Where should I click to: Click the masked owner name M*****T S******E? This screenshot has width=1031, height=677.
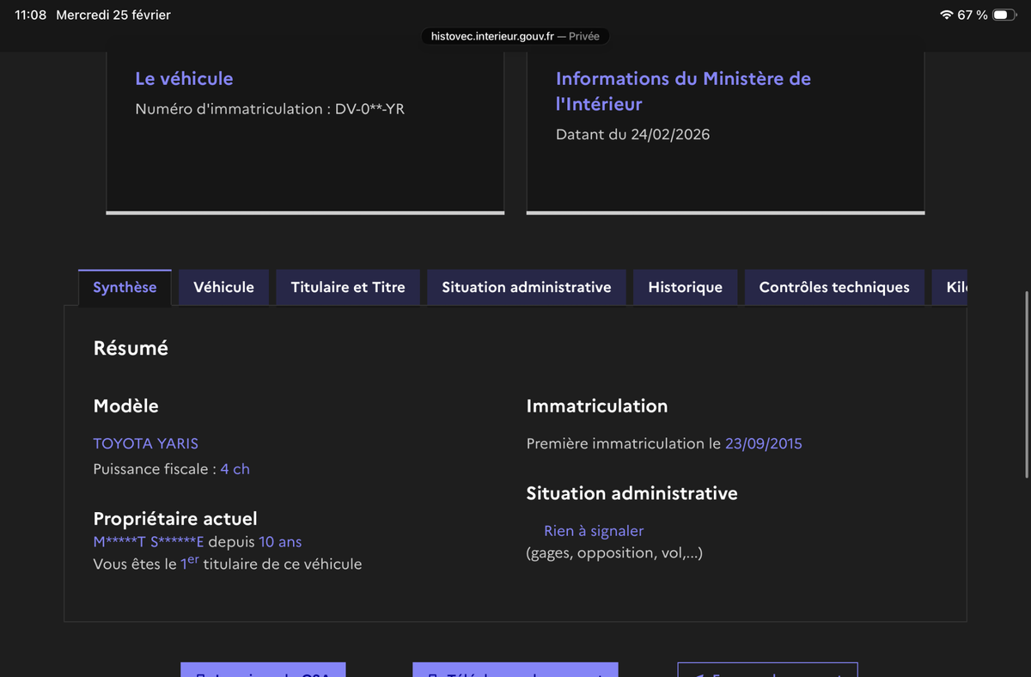[149, 542]
